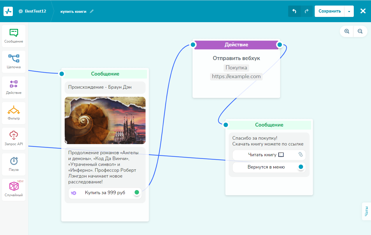
Task: Click the Действие block input connector
Action: point(193,45)
